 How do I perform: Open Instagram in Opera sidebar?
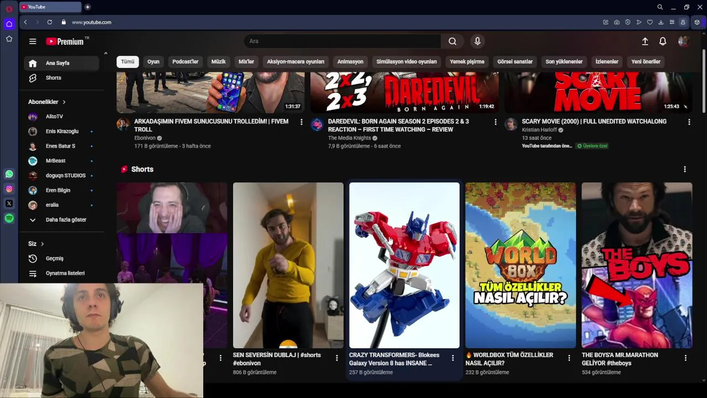[9, 189]
